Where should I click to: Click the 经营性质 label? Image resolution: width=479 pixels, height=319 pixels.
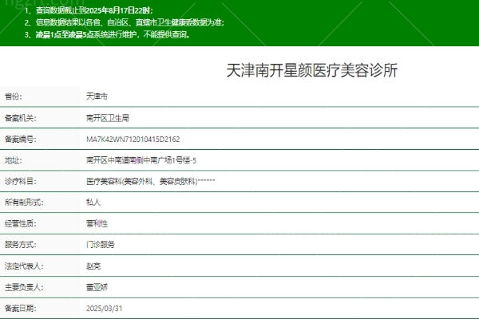tap(21, 223)
